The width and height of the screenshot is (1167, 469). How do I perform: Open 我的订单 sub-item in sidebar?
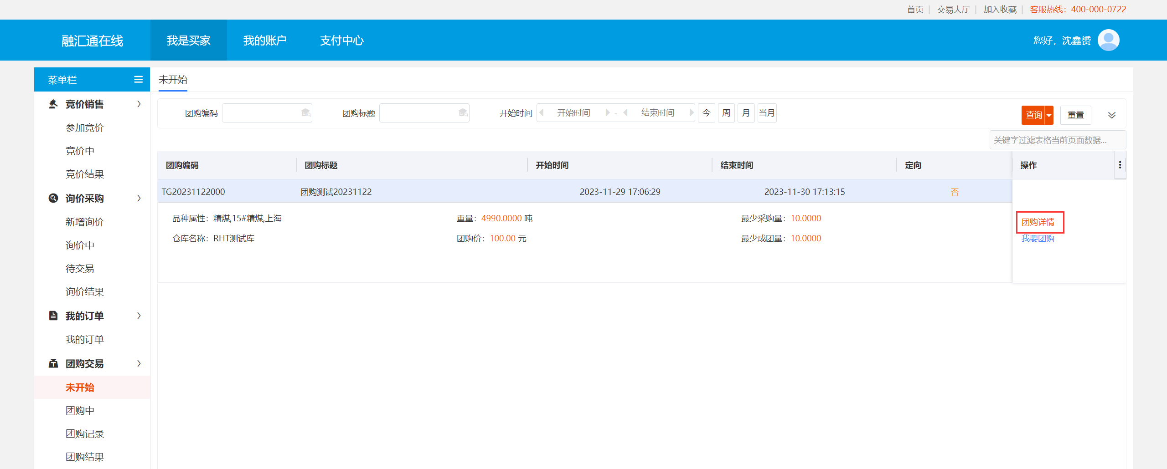coord(85,339)
